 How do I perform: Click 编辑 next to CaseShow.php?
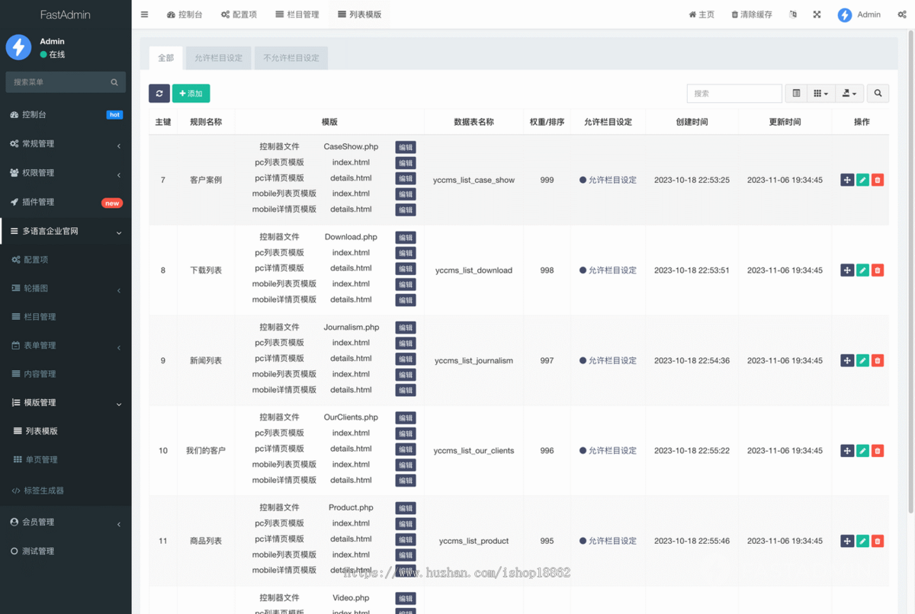click(x=405, y=147)
